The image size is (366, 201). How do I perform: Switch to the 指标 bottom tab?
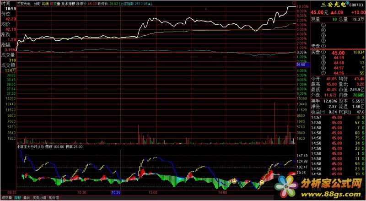pyautogui.click(x=18, y=198)
